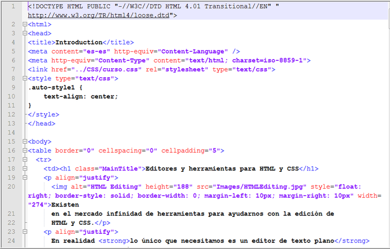Click the word Introduction in the title

79,43
